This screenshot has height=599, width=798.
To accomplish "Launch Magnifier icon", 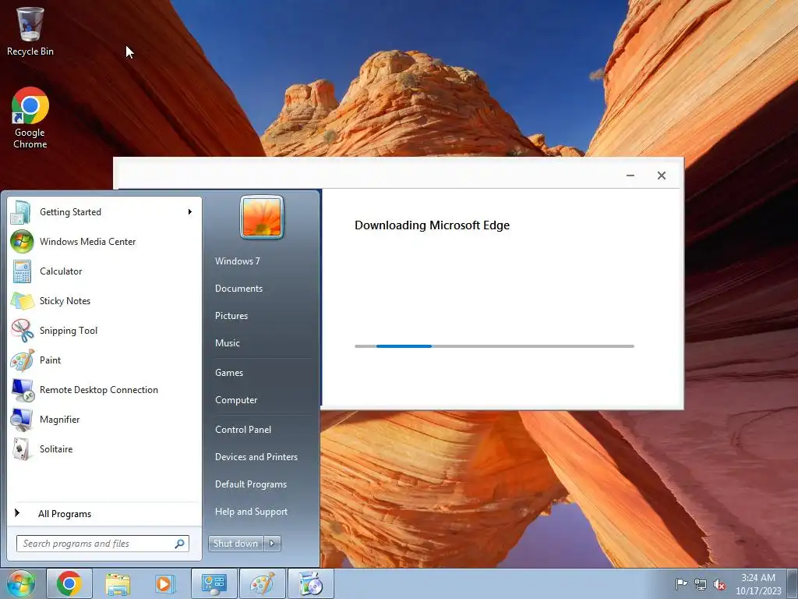I will point(22,419).
